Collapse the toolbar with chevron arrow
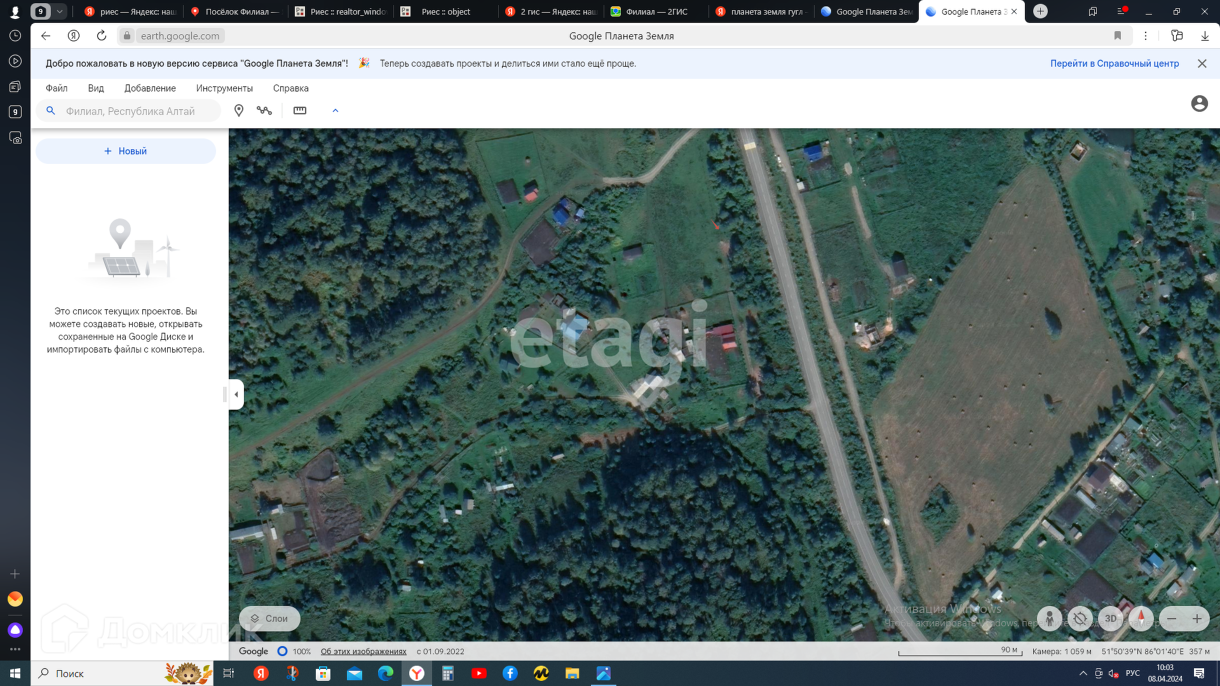Screen dimensions: 1220x686 pos(335,111)
